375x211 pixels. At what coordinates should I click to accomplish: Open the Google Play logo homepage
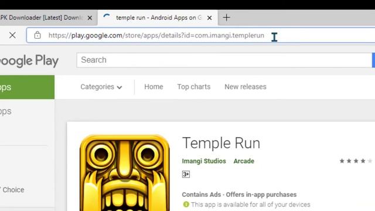click(x=29, y=61)
